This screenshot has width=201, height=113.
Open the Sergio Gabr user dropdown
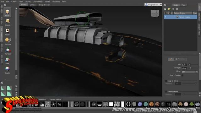pos(153,5)
